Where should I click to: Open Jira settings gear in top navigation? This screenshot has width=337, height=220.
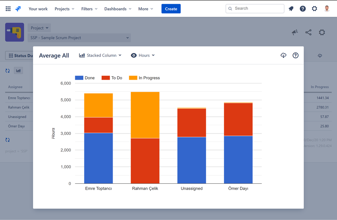tap(314, 9)
